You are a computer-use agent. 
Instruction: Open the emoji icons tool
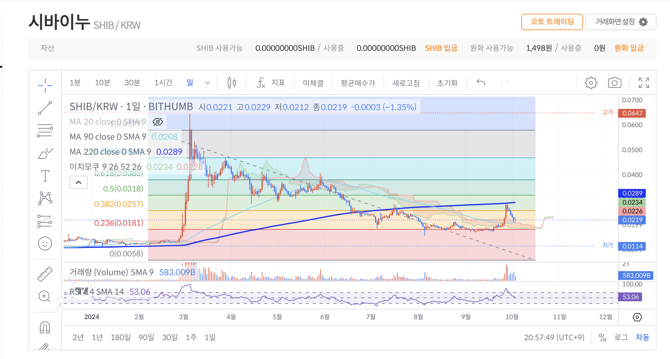pyautogui.click(x=45, y=244)
